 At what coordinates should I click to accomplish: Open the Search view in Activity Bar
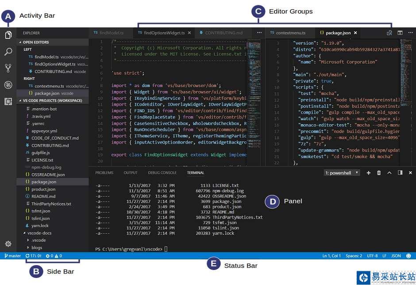click(x=8, y=51)
